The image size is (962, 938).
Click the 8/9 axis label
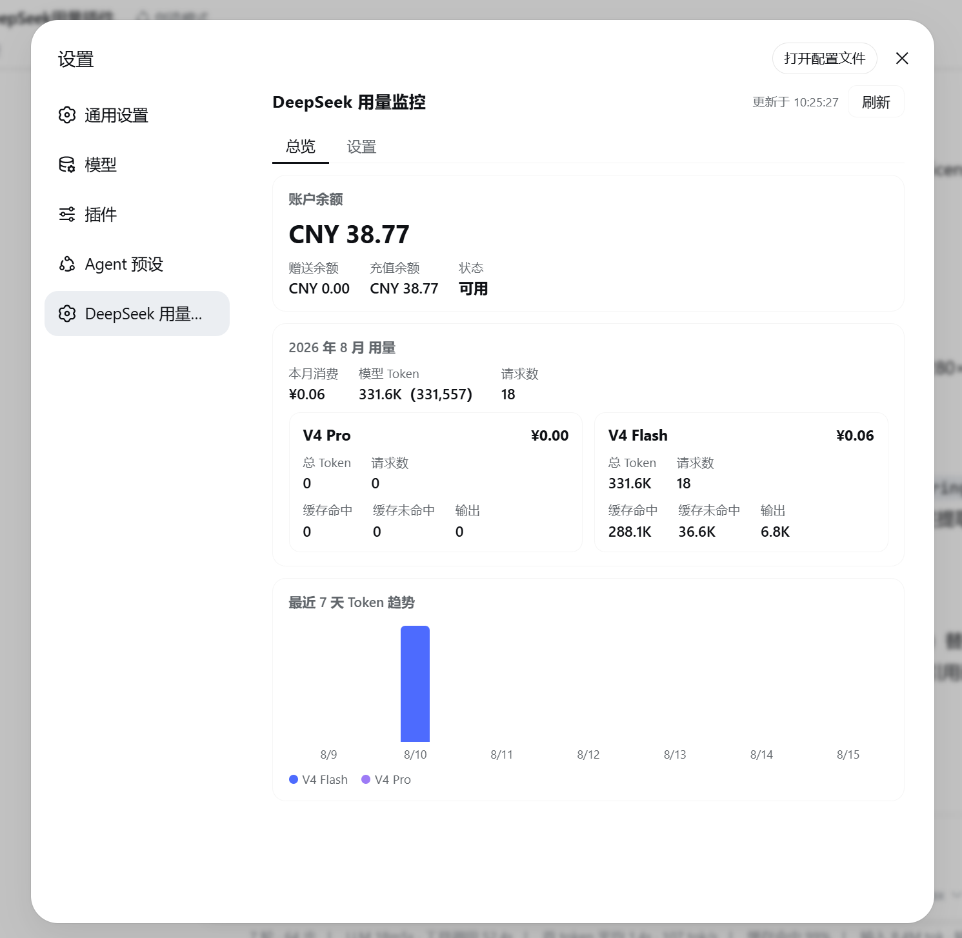tap(328, 754)
